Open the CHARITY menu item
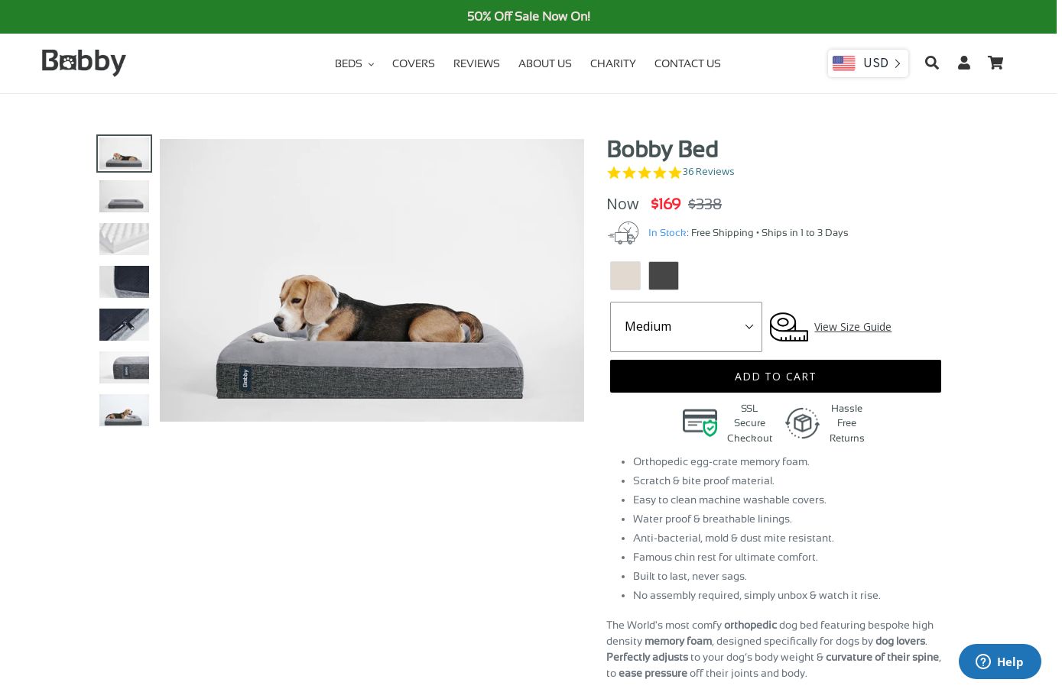 pyautogui.click(x=612, y=63)
